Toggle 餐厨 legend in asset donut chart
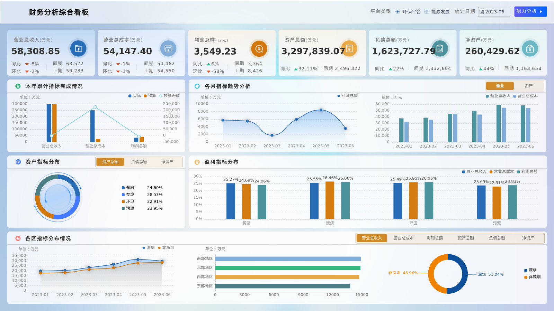 [x=128, y=188]
